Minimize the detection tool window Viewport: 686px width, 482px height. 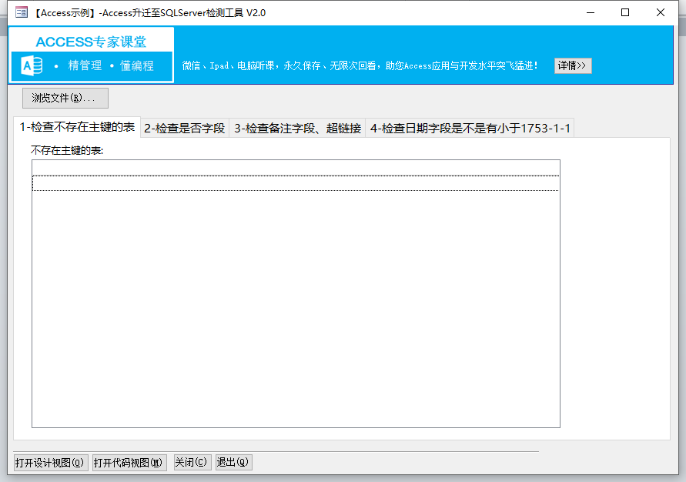click(x=591, y=12)
